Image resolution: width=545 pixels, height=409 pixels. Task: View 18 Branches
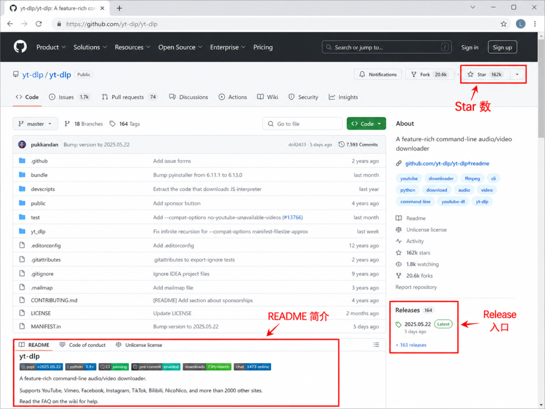pyautogui.click(x=84, y=124)
